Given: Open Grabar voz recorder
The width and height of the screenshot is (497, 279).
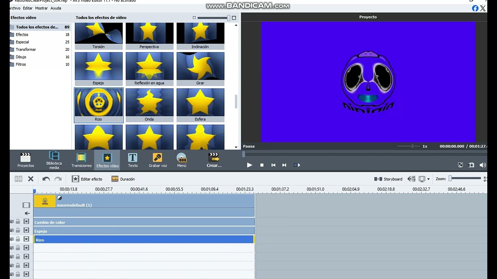Looking at the screenshot, I should pos(158,160).
